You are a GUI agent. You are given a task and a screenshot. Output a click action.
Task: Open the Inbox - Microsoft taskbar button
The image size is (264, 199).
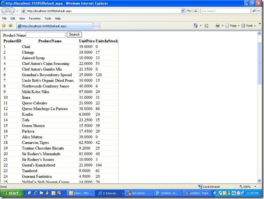[x=81, y=193]
